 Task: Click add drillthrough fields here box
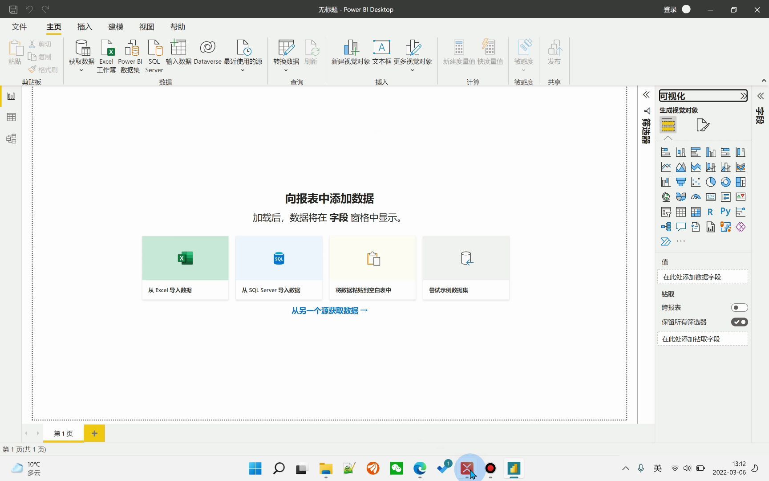tap(703, 338)
